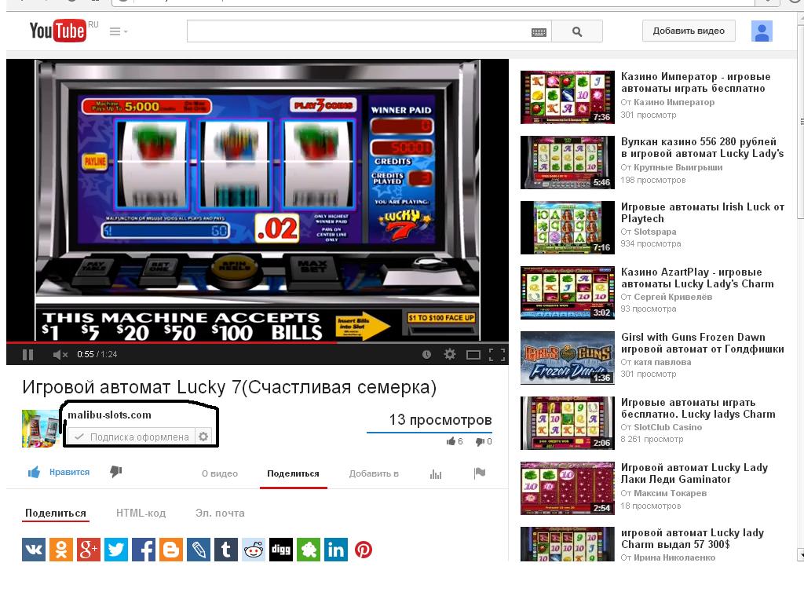Share the video to Tumblr
Image resolution: width=804 pixels, height=603 pixels.
tap(226, 550)
